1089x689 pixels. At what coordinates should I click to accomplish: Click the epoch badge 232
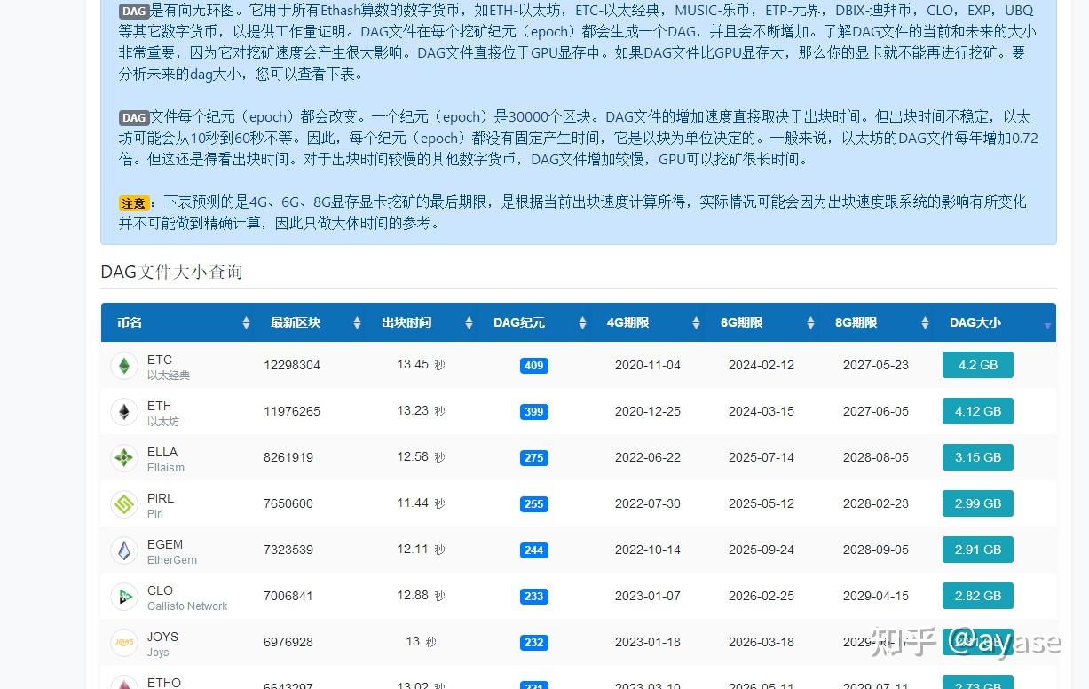[534, 643]
